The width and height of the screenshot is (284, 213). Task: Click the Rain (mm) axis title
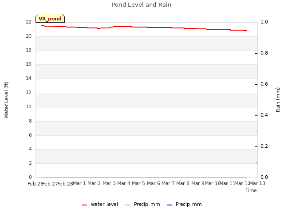point(278,100)
